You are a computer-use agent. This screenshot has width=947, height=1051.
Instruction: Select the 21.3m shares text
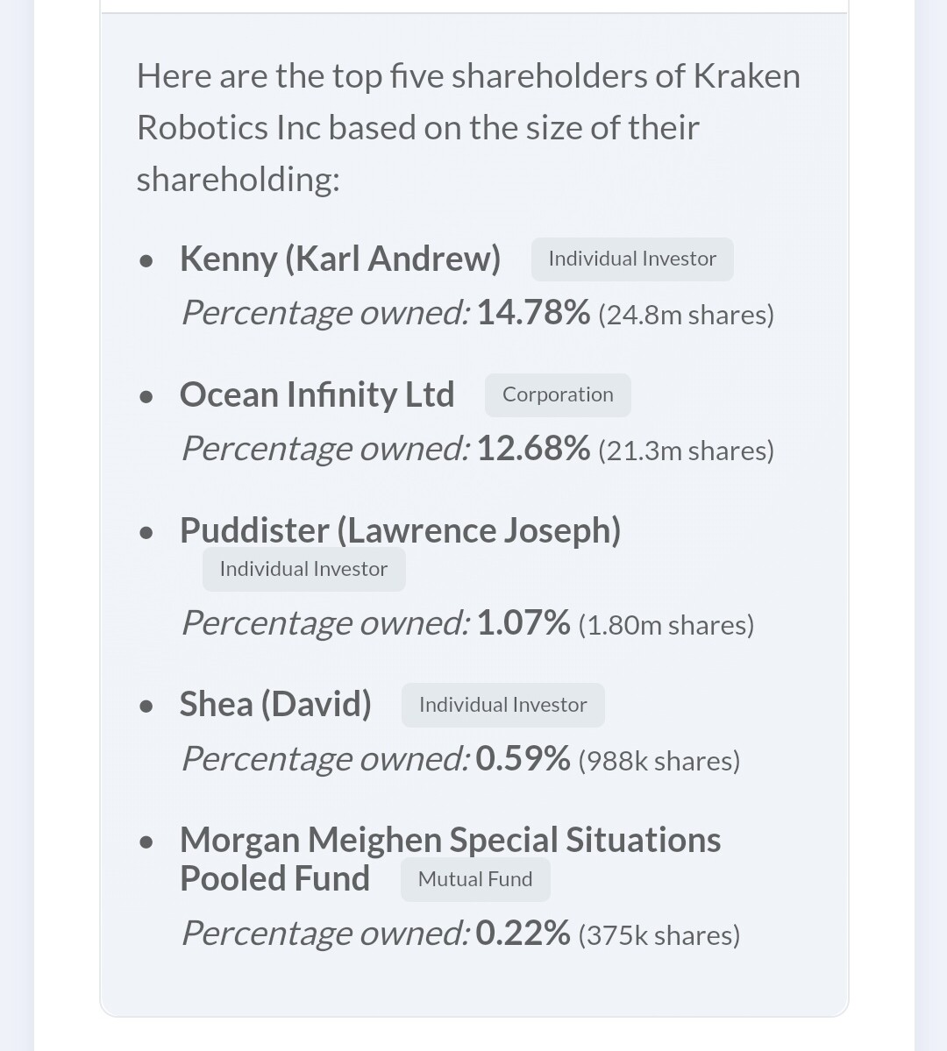coord(686,451)
